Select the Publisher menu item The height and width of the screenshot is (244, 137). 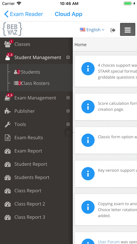[25, 111]
